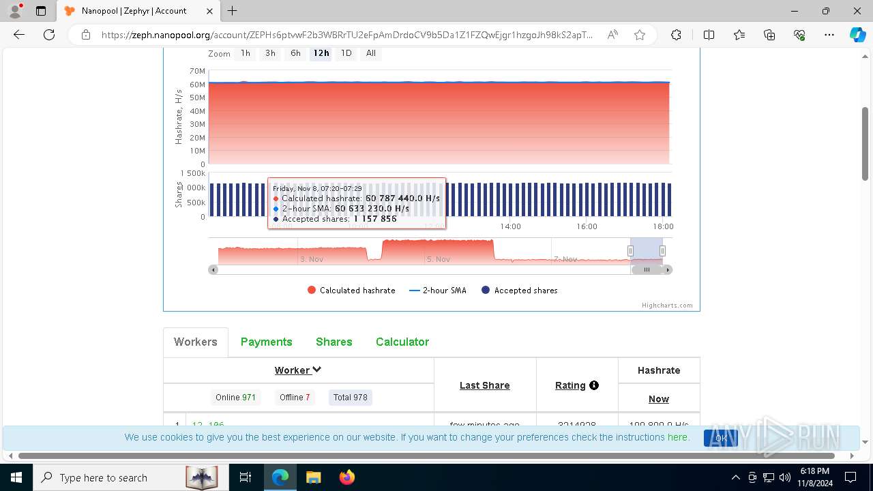Screen dimensions: 873x491
Task: Accept cookies with OK button
Action: pyautogui.click(x=721, y=438)
